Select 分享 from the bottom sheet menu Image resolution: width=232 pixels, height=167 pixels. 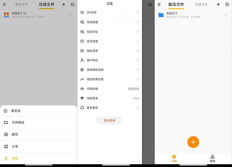coord(15,146)
